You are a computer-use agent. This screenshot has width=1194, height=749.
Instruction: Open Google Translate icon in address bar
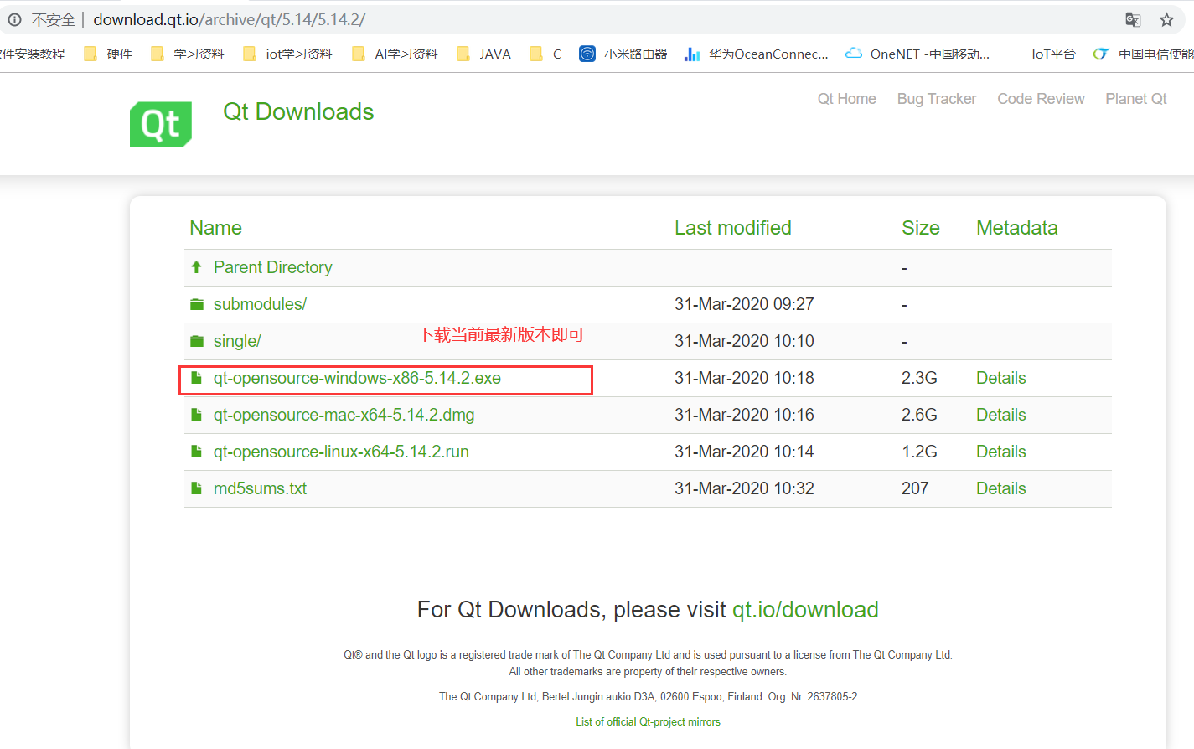[1133, 18]
